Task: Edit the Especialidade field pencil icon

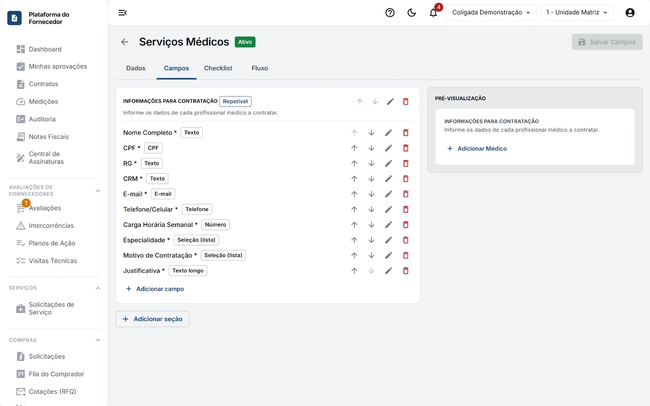Action: 388,240
